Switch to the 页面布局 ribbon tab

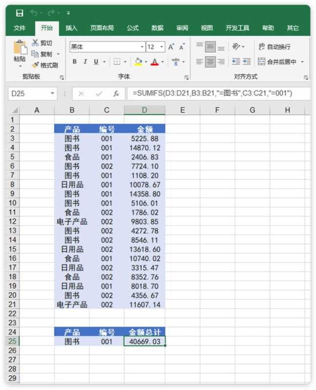click(102, 28)
